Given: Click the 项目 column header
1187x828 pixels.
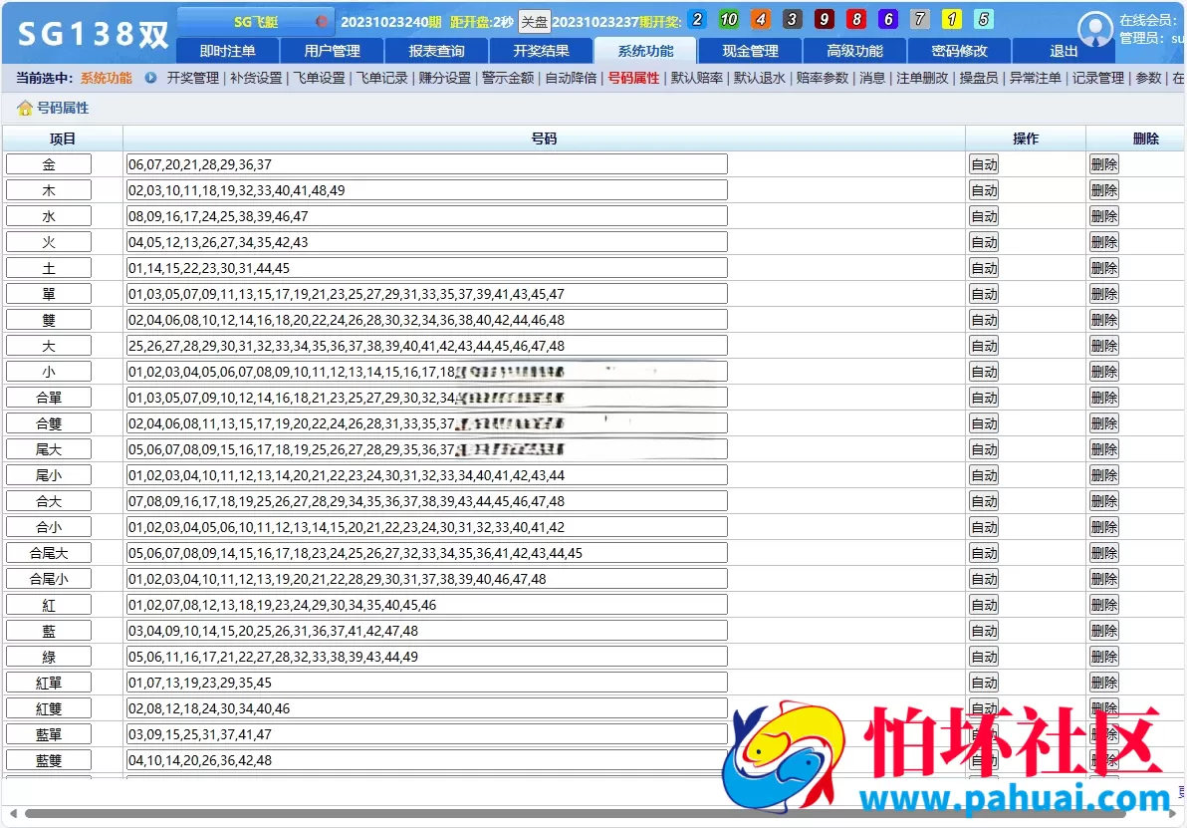Looking at the screenshot, I should tap(63, 138).
